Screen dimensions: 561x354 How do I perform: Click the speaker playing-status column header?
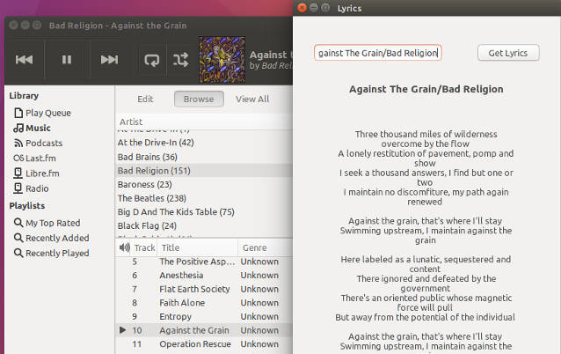(x=124, y=247)
